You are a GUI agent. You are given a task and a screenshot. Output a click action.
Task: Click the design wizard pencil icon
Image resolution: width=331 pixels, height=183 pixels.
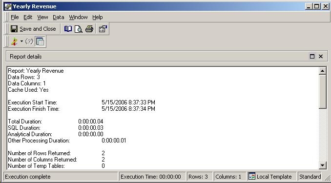[14, 41]
